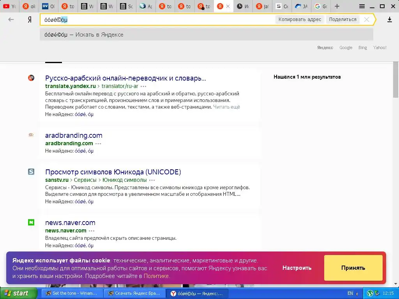Click sanstv.ru 'S' favicon
The width and height of the screenshot is (399, 299).
coord(31,172)
